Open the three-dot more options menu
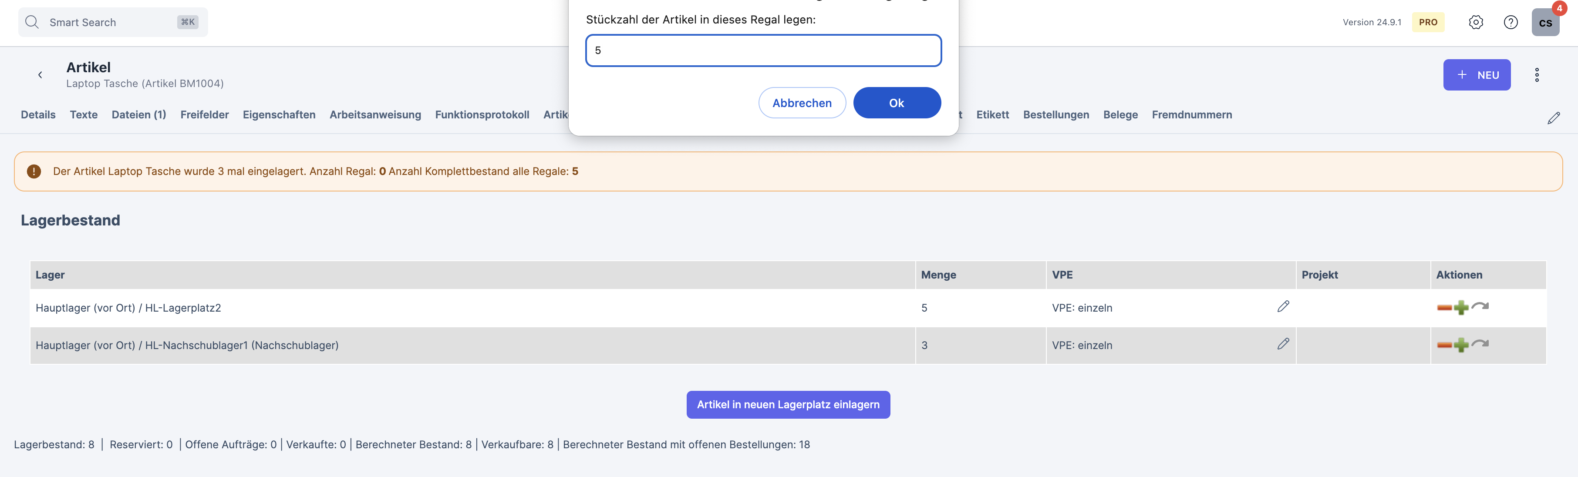The width and height of the screenshot is (1578, 477). coord(1536,75)
